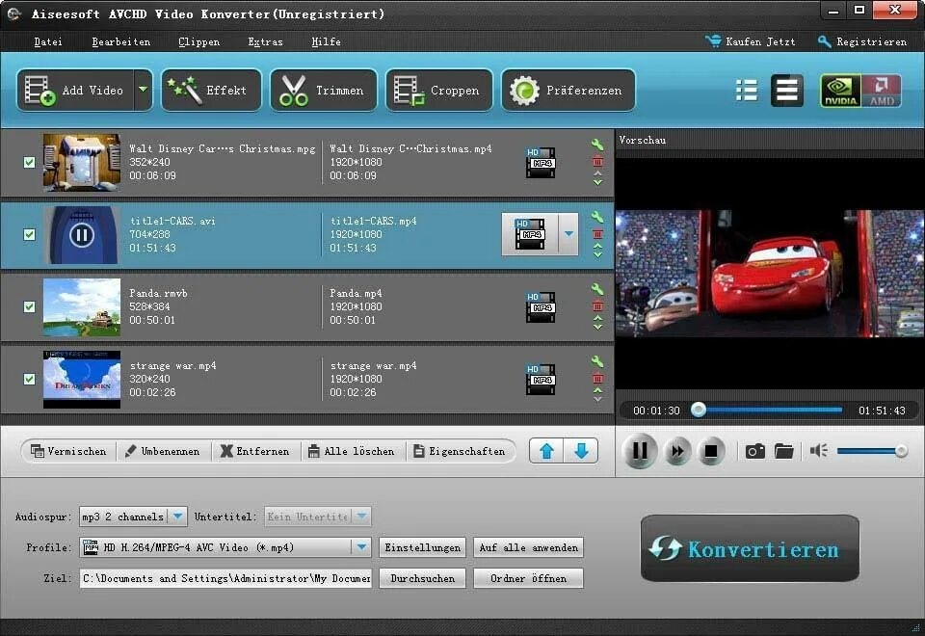Click Alle löschen button
This screenshot has height=636, width=925.
[352, 451]
